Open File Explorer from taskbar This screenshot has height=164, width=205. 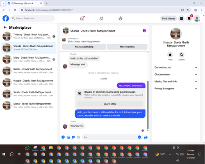pos(51,148)
